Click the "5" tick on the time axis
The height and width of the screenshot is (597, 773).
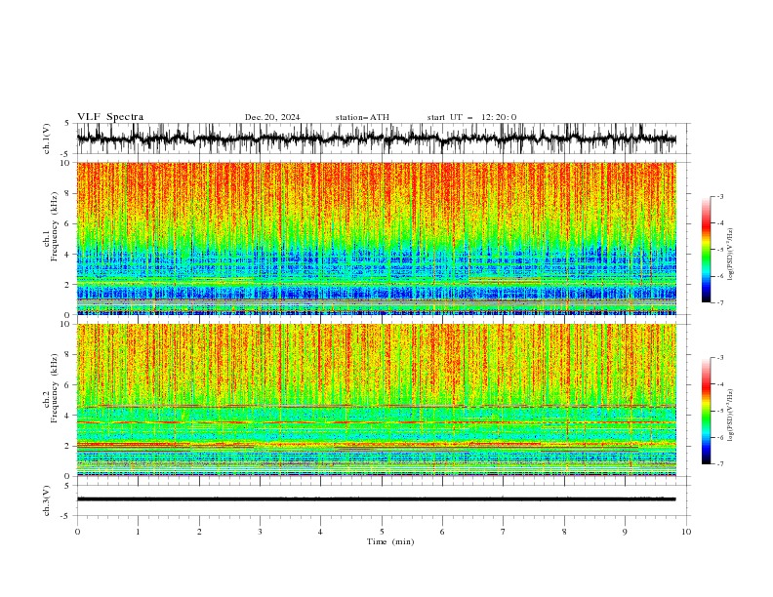pos(382,532)
